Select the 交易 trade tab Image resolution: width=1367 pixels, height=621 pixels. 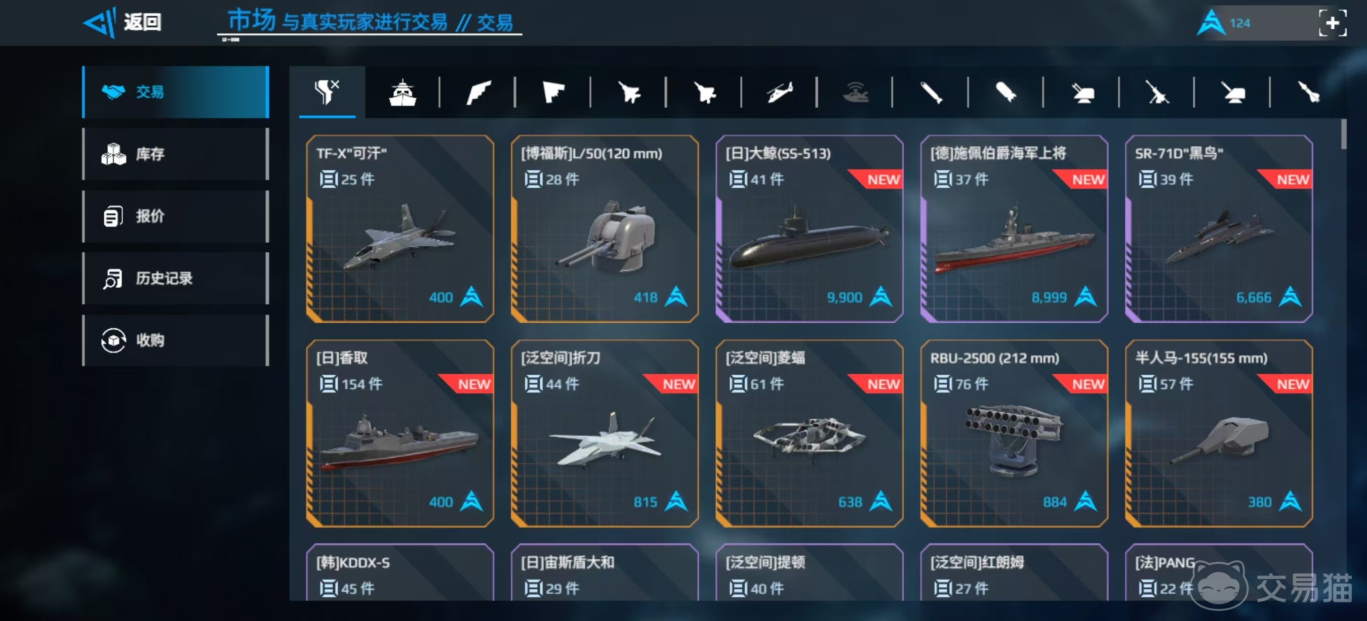click(x=176, y=92)
